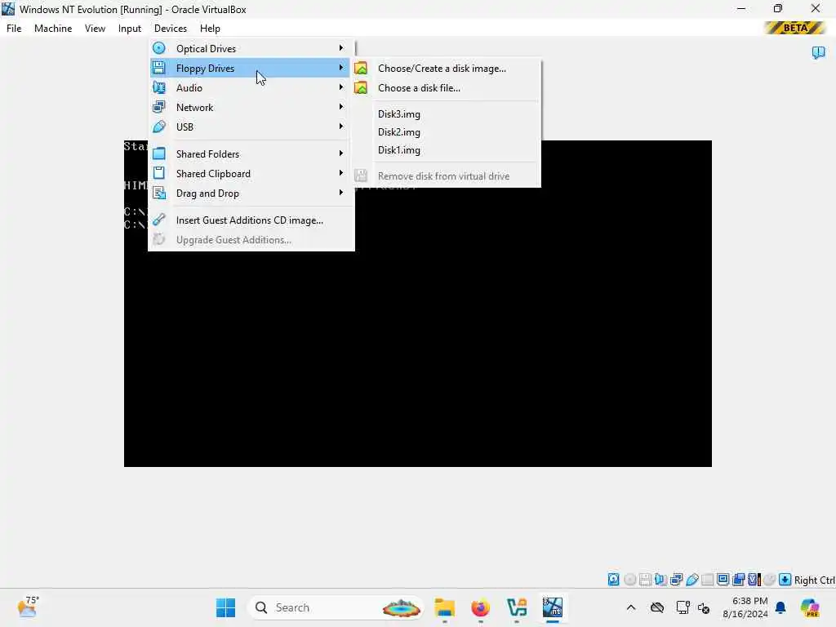Viewport: 836px width, 627px height.
Task: Open the View menu
Action: tap(95, 29)
